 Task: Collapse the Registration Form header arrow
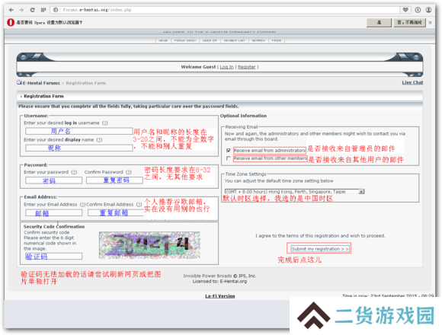click(21, 97)
